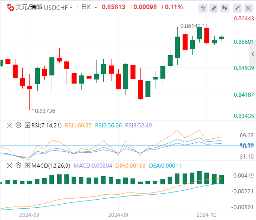Close the chart with the top X button
Screen dimensions: 256x220
point(248,8)
